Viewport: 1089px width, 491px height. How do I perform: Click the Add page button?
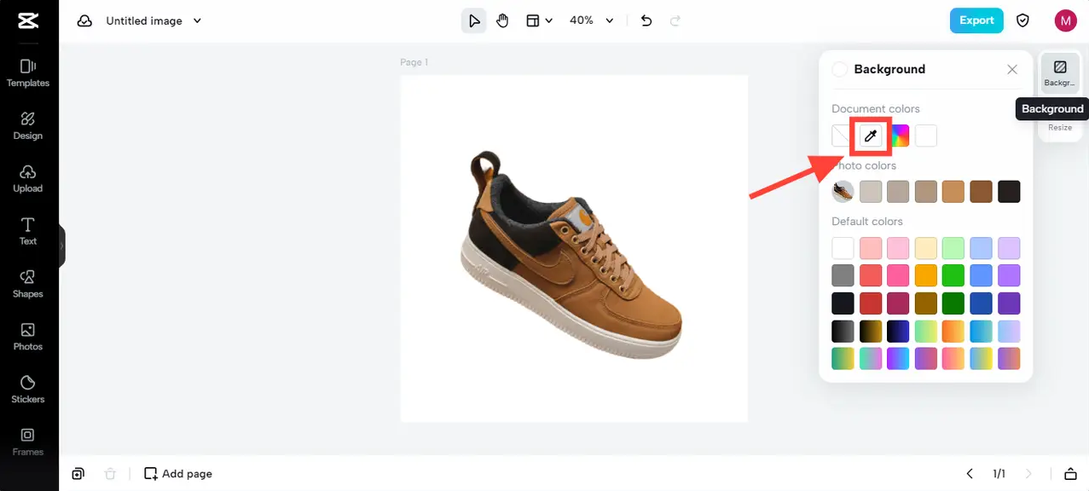click(178, 473)
